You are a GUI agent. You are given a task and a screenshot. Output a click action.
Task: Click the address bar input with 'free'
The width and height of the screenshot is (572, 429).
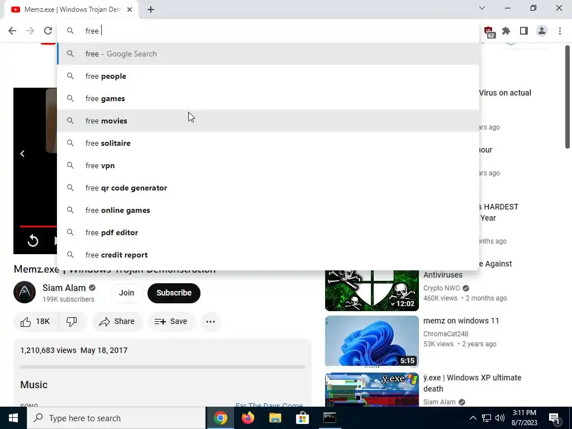click(268, 31)
